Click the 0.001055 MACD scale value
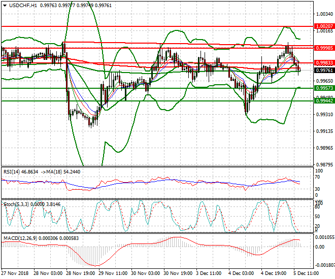The image size is (335, 279). point(325,237)
